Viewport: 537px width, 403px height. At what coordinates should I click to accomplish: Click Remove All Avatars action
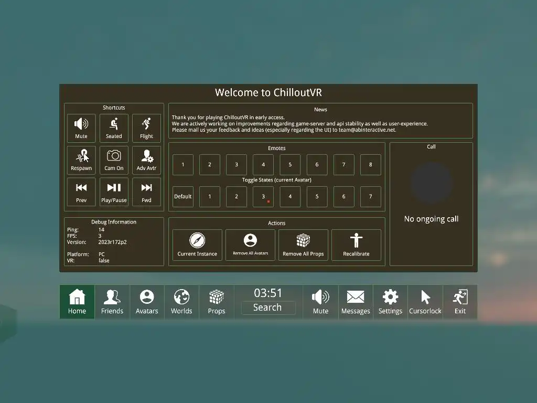250,245
